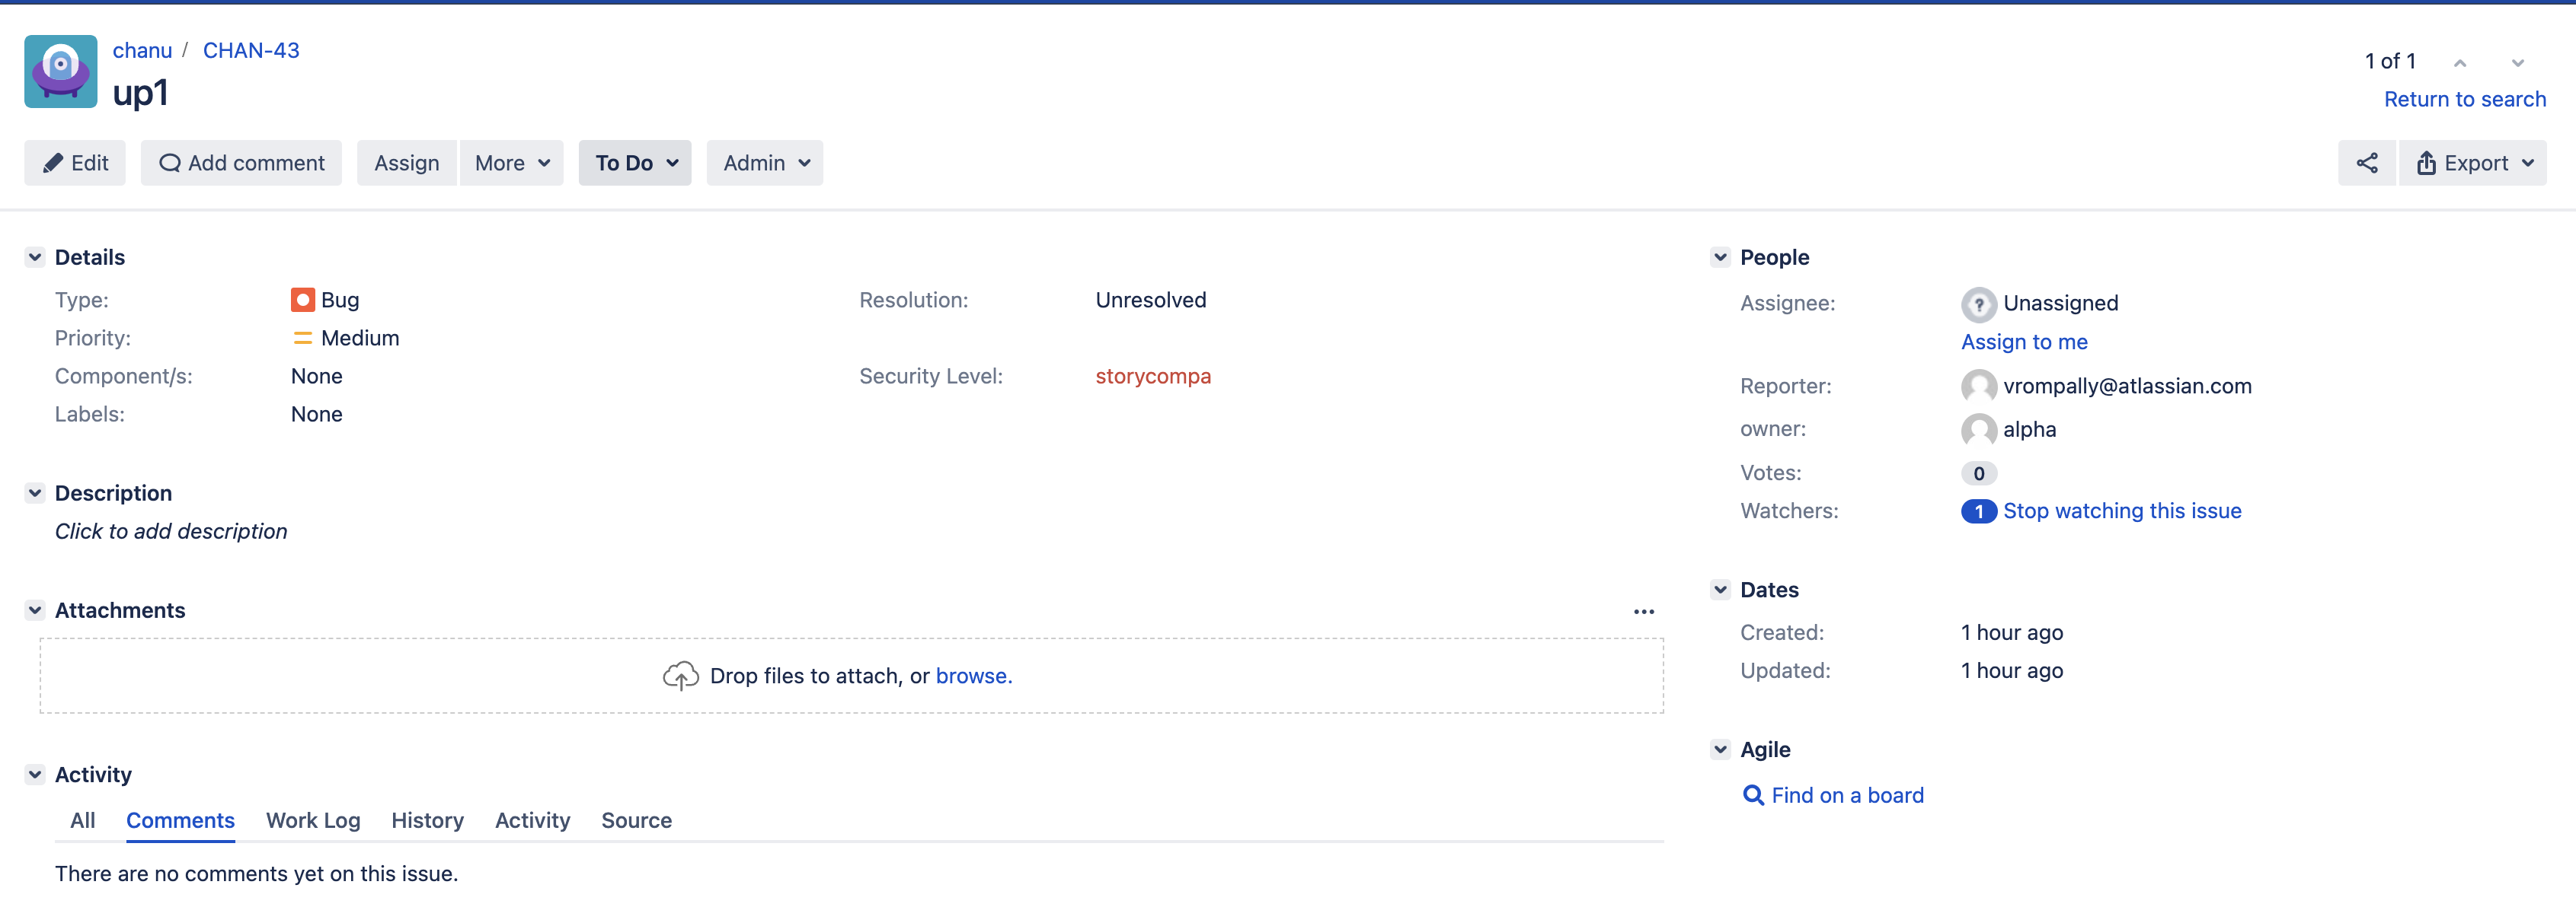
Task: Click the chanu project avatar icon
Action: [x=61, y=72]
